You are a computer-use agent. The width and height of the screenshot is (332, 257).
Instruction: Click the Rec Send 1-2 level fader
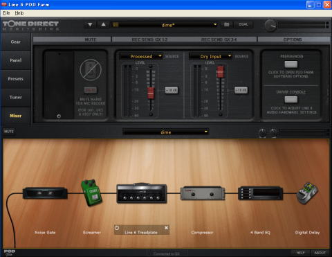[x=151, y=93]
